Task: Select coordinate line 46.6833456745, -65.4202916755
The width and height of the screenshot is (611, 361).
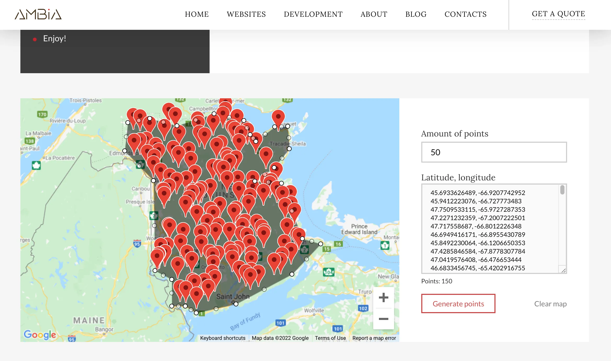Action: click(x=478, y=268)
